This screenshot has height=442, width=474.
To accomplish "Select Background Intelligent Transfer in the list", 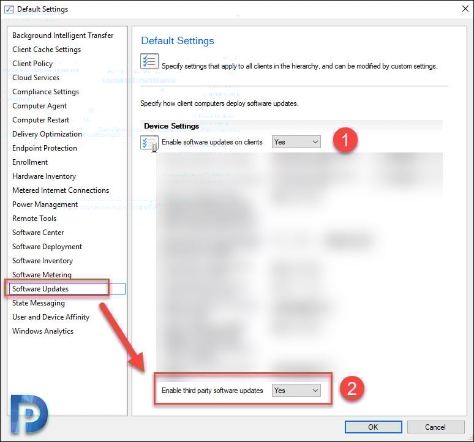I will click(63, 36).
